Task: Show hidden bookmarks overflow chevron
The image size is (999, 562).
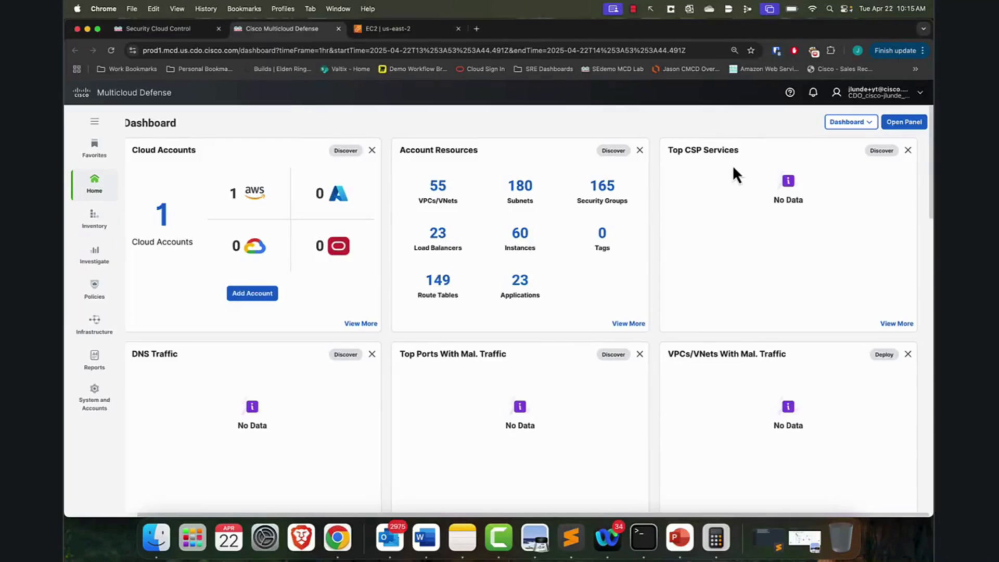Action: (x=915, y=69)
